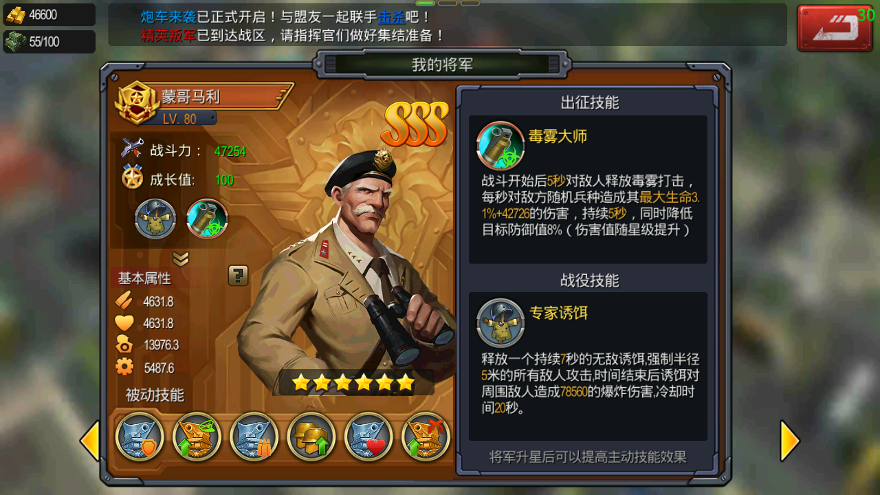Tap the last passive skill with red X

coord(426,437)
